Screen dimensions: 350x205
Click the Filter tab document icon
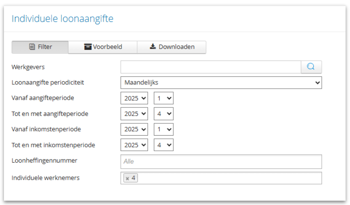coord(32,47)
